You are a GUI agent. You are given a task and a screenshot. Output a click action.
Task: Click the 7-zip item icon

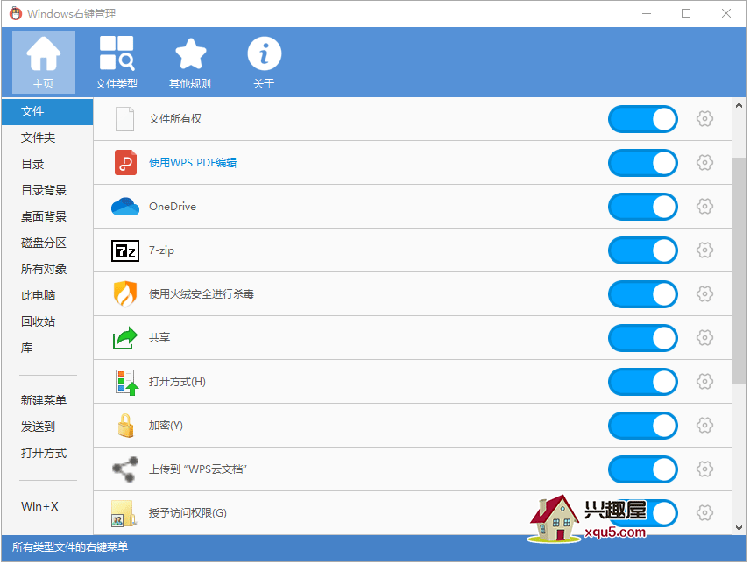(125, 250)
